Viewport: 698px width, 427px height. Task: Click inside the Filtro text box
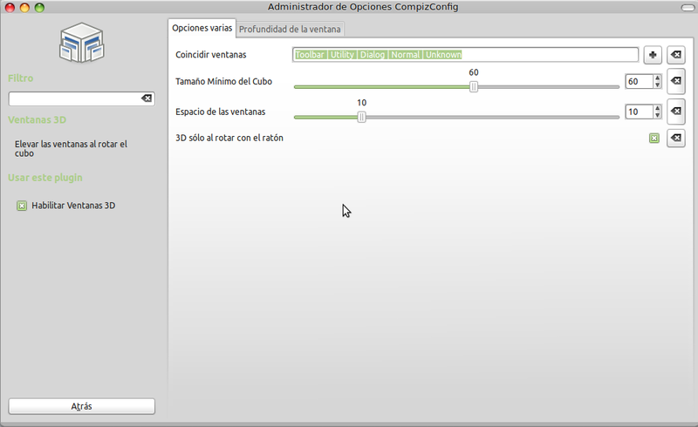74,99
